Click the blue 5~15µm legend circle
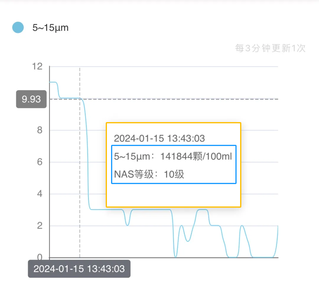This screenshot has width=319, height=287. pyautogui.click(x=18, y=27)
